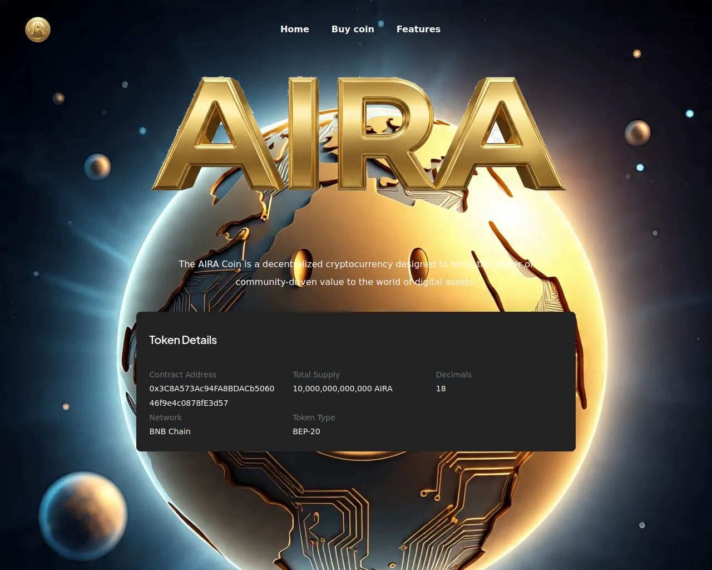Open the Home menu item
The width and height of the screenshot is (712, 570).
tap(294, 29)
